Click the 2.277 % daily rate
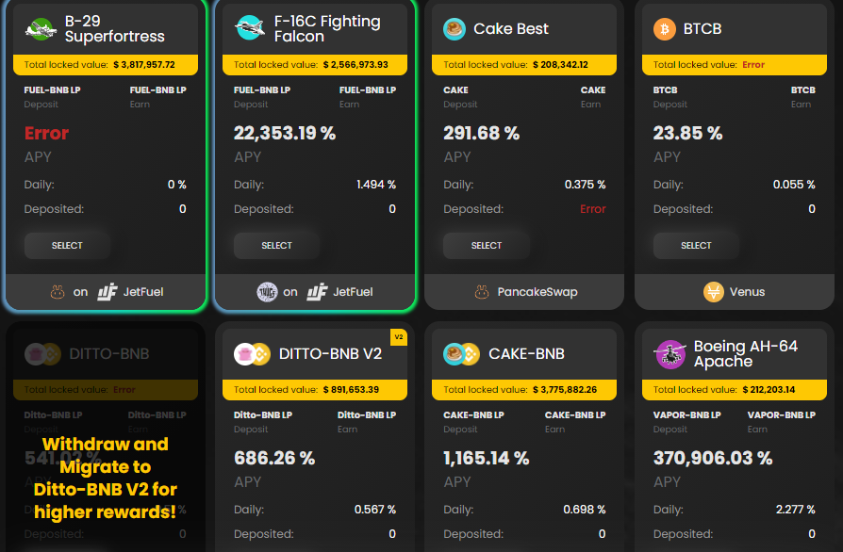 pyautogui.click(x=795, y=510)
